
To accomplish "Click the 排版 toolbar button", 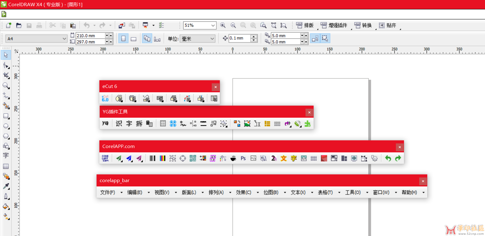I will [x=305, y=25].
